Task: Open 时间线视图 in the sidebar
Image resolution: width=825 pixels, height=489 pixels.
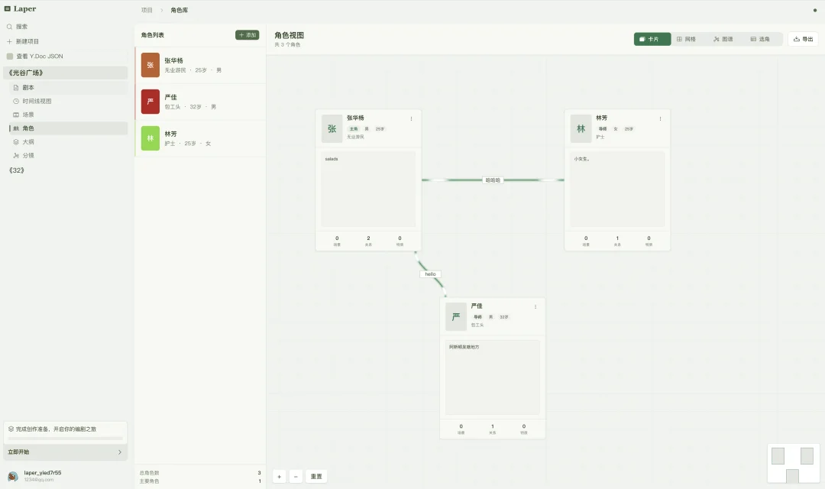Action: point(37,101)
